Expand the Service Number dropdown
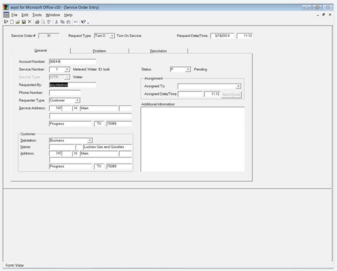This screenshot has width=337, height=271. point(67,69)
